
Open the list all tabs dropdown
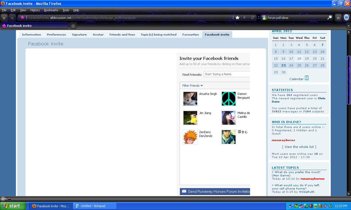tap(349, 26)
